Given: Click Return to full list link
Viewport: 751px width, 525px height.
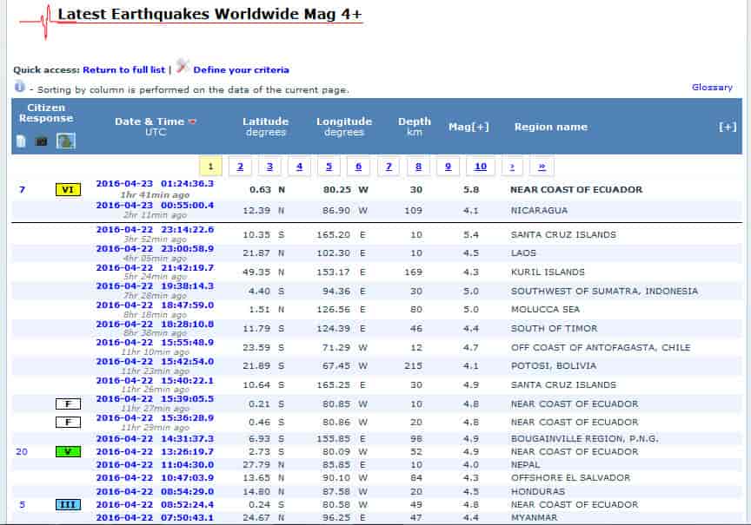Looking at the screenshot, I should [x=123, y=69].
